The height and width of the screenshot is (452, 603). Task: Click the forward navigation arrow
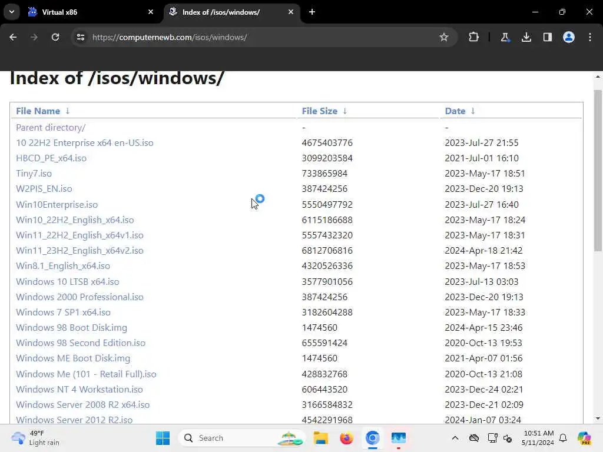[x=34, y=37]
